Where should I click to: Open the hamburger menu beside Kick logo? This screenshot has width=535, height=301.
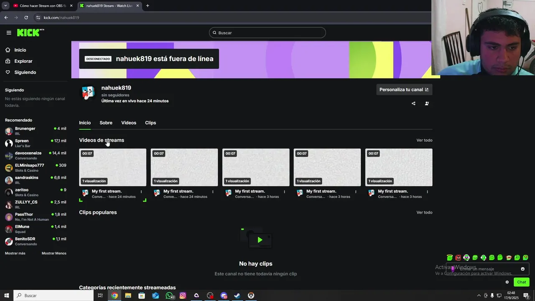pos(9,33)
